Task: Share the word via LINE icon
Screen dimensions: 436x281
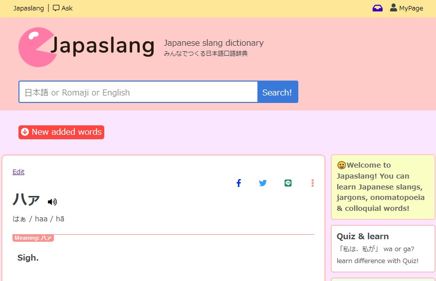Action: [288, 183]
